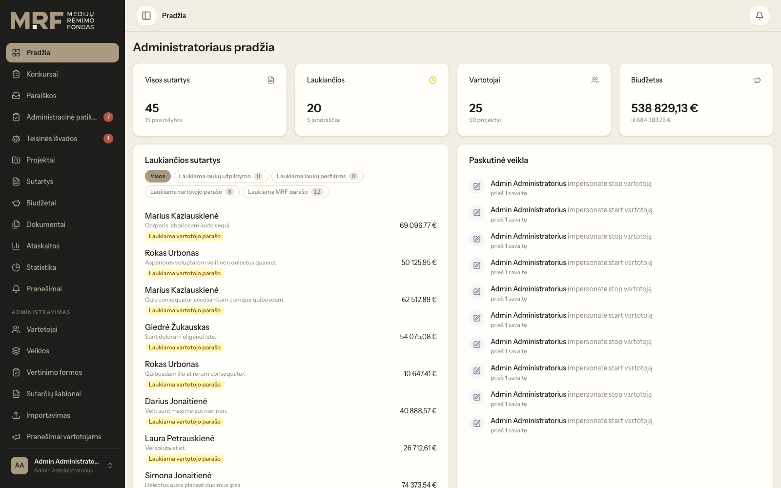The height and width of the screenshot is (488, 781).
Task: Click the Vartotojai users icon in the sidebar
Action: point(16,329)
